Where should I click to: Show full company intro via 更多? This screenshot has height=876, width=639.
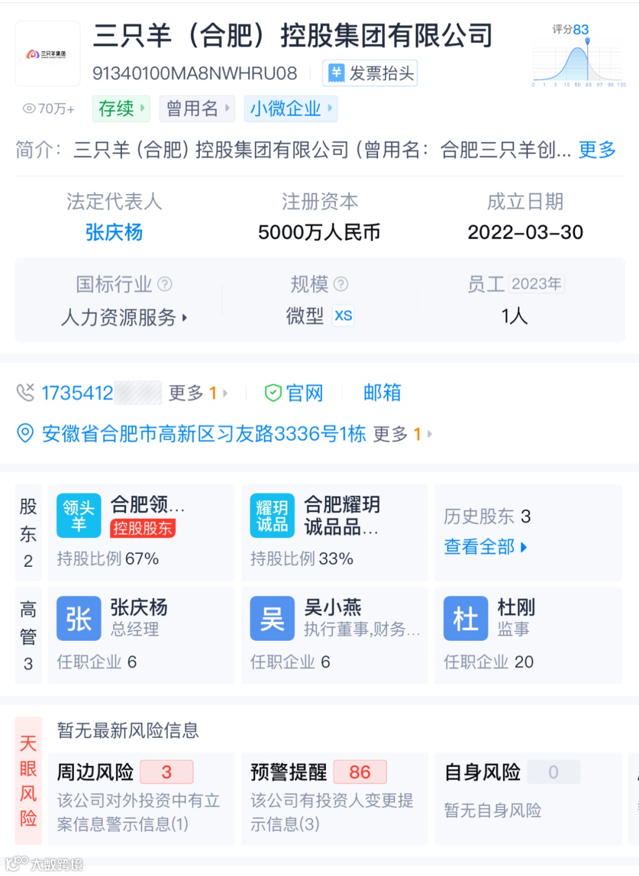coord(597,150)
